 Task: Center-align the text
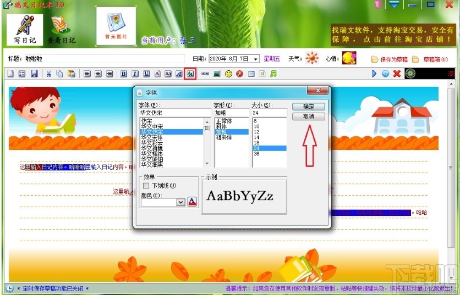click(x=98, y=74)
